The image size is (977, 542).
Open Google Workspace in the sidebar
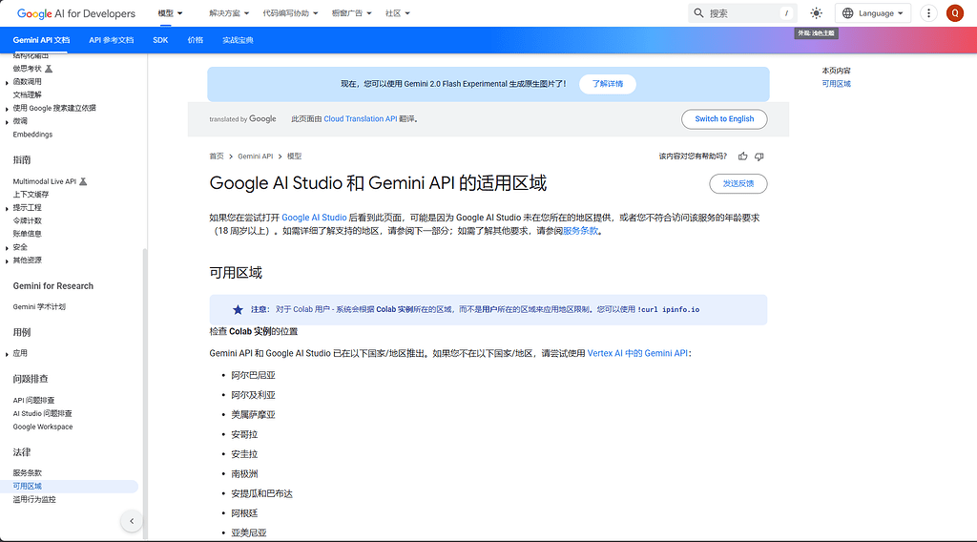point(42,427)
